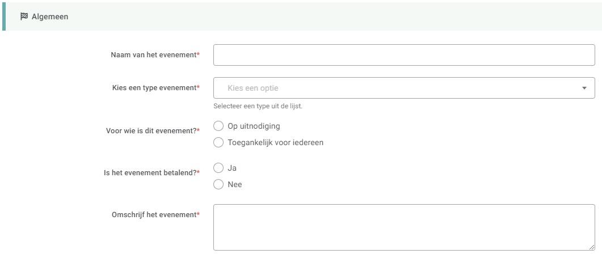The width and height of the screenshot is (602, 254).
Task: Click into the Omschrijf het evenement textarea
Action: click(403, 227)
